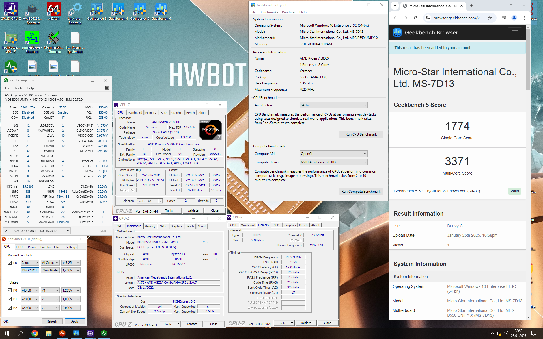Open Denvys5 user profile link
This screenshot has height=339, width=543.
tap(455, 226)
